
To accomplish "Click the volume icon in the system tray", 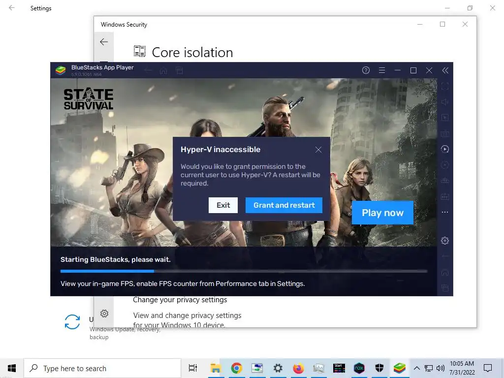I will (x=441, y=368).
